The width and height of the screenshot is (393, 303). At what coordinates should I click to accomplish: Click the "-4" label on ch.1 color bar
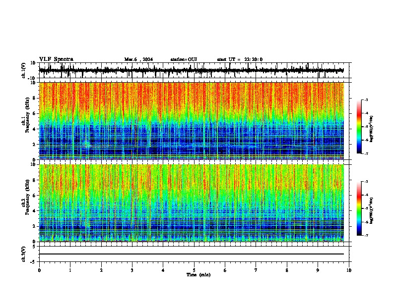(366, 113)
